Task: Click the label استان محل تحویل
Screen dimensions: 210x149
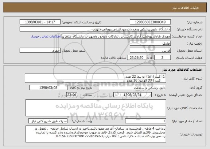Action: [x=190, y=51]
